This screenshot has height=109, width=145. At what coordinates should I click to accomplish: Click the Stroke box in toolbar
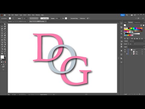coord(4,59)
